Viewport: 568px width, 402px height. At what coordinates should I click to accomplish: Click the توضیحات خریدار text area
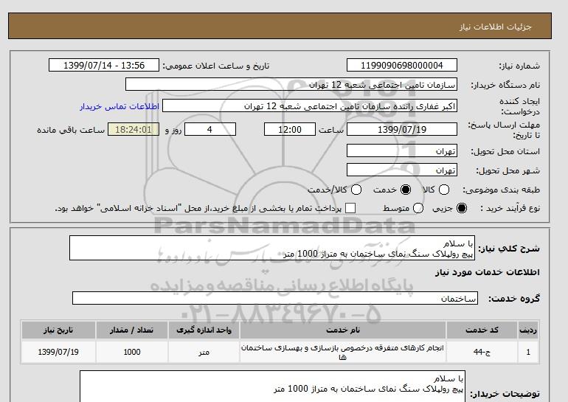[x=272, y=386]
